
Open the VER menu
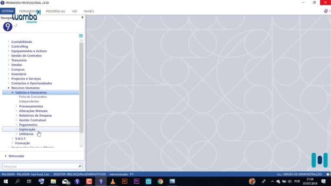pyautogui.click(x=74, y=11)
